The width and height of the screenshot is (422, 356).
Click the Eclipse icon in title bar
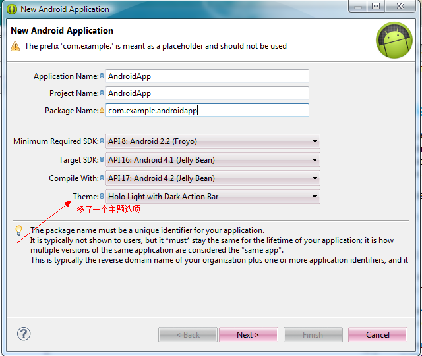click(x=12, y=9)
